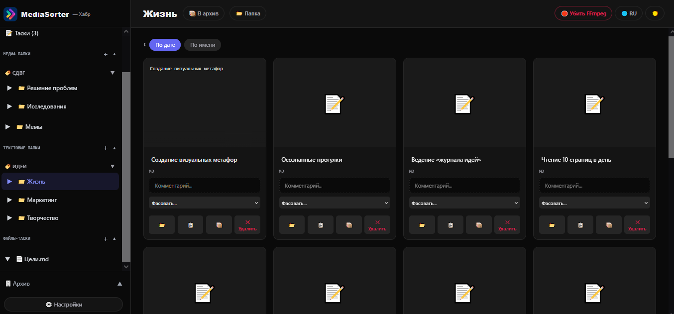Click clipboard icon on Осознанные прогулки card

coord(321,225)
